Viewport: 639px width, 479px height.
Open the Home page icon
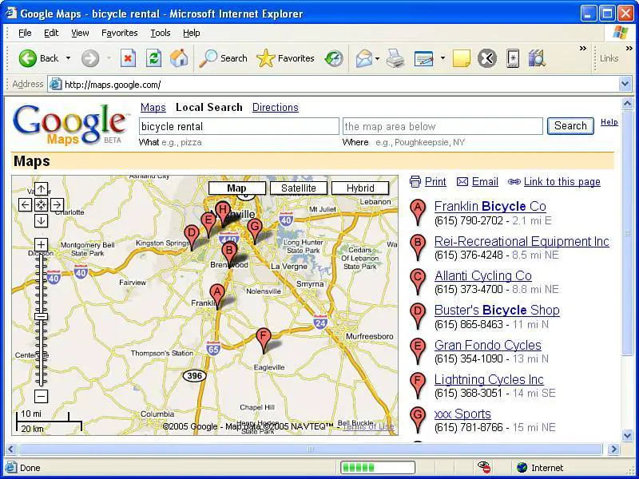pos(179,58)
